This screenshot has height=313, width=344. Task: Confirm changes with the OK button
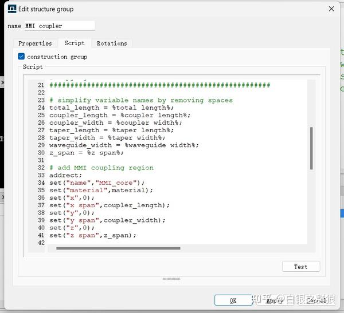click(233, 300)
